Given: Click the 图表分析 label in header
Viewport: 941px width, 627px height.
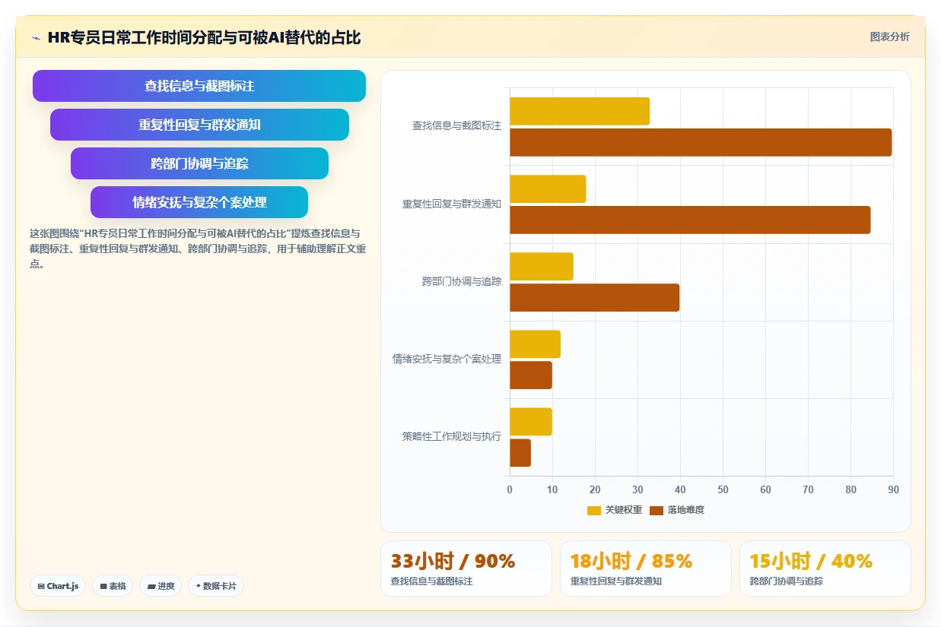Looking at the screenshot, I should pos(889,36).
